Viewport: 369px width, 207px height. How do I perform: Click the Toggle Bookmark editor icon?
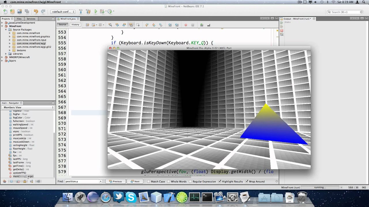[x=131, y=24]
